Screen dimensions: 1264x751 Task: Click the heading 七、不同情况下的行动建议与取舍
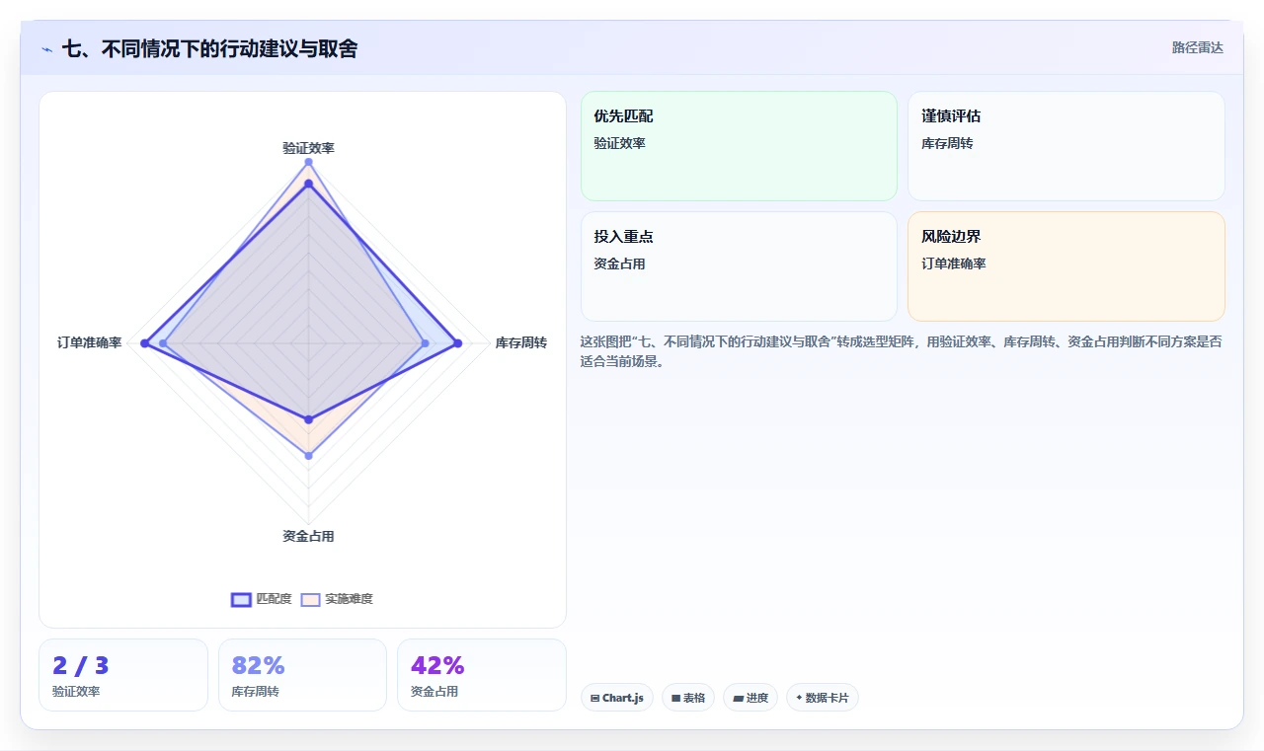(x=209, y=48)
